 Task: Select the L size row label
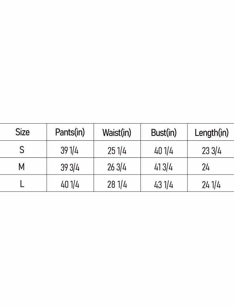tap(22, 184)
